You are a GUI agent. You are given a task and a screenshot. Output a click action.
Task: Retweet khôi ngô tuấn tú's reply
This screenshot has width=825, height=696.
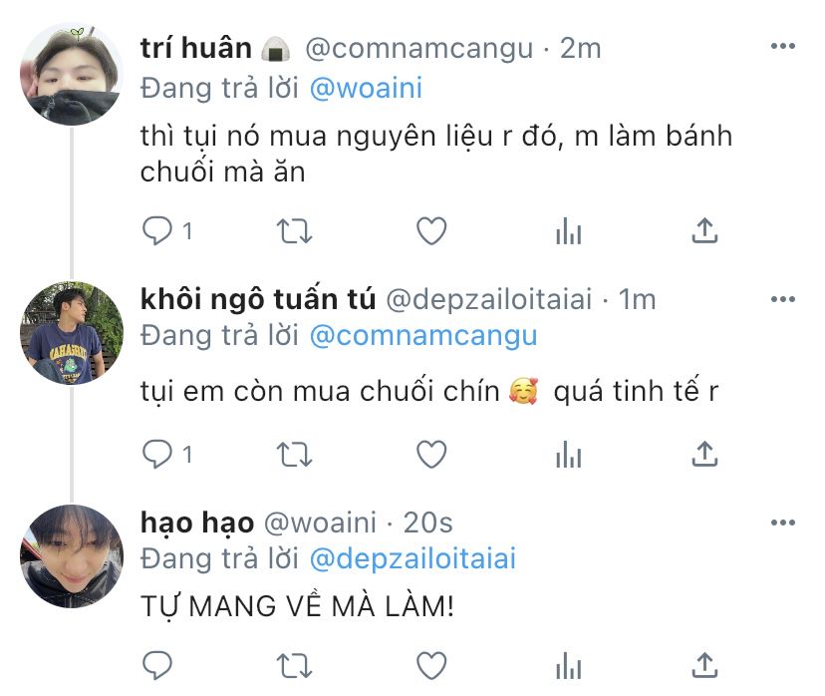(x=294, y=455)
